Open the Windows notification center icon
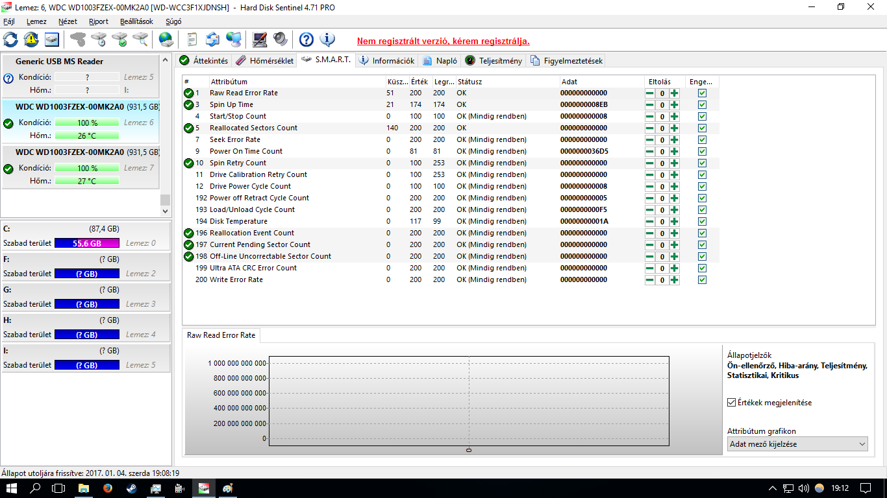The height and width of the screenshot is (498, 887). click(x=866, y=488)
